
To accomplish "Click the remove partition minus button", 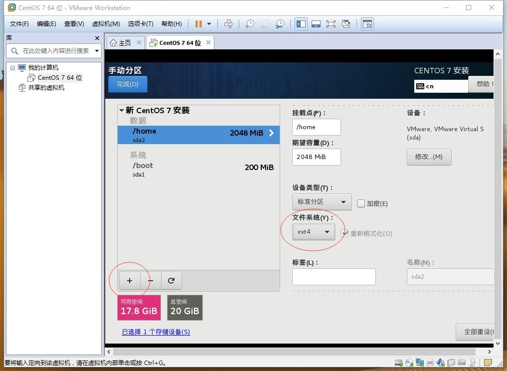I will (151, 281).
